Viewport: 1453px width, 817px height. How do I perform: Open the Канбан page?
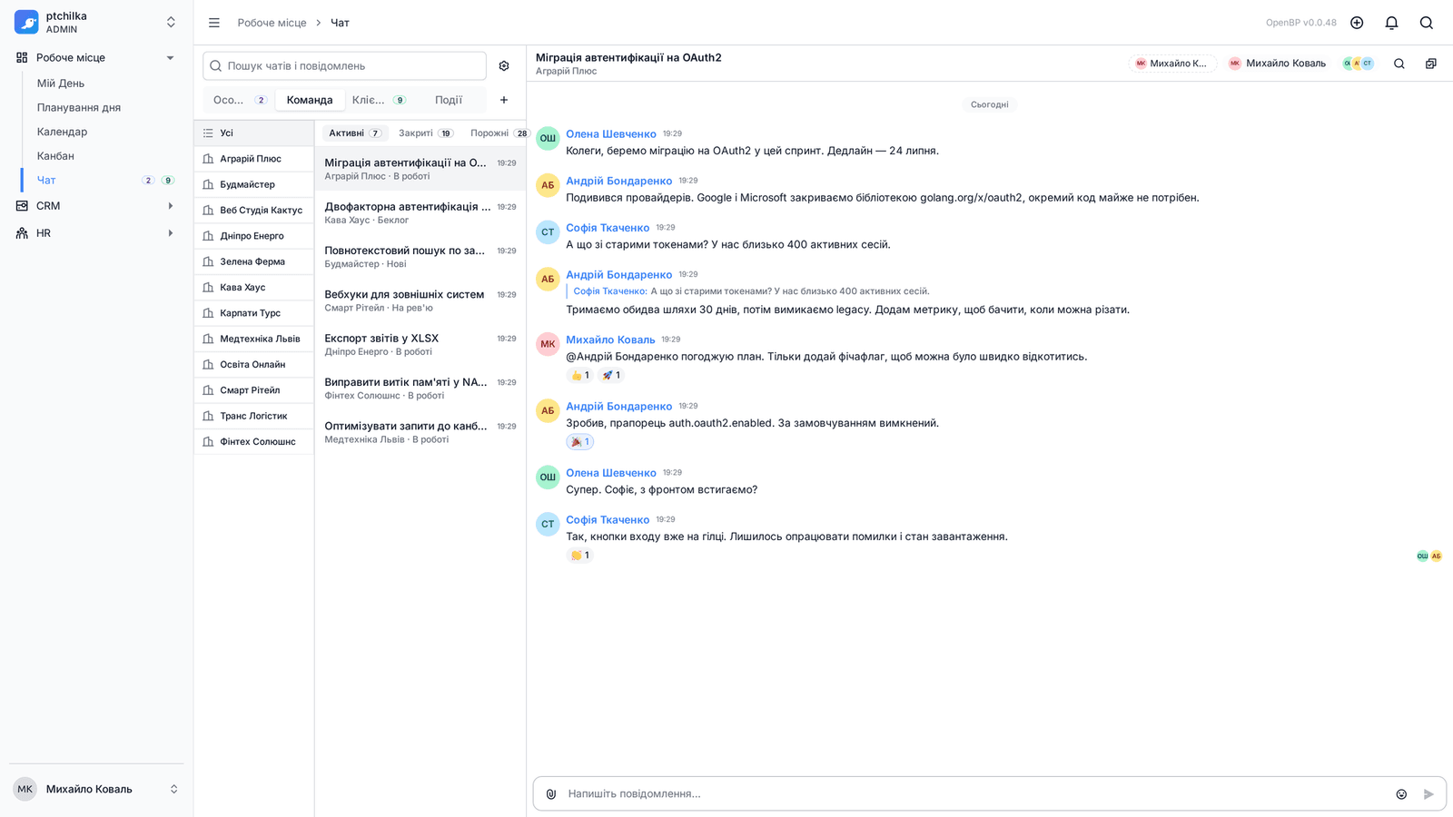point(55,156)
